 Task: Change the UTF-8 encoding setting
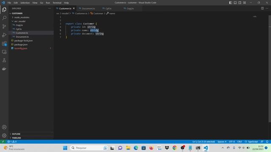[x=232, y=142]
